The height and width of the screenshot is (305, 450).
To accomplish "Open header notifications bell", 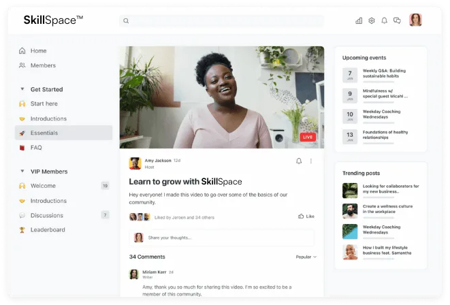I will (x=384, y=20).
